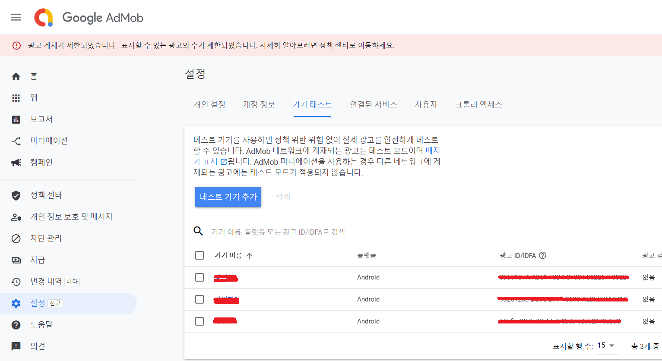Go to 앱 in sidebar
662x361 pixels.
34,98
